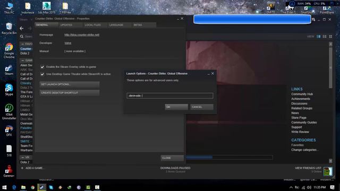Click Create Desktop Shortcut button

tap(70, 93)
